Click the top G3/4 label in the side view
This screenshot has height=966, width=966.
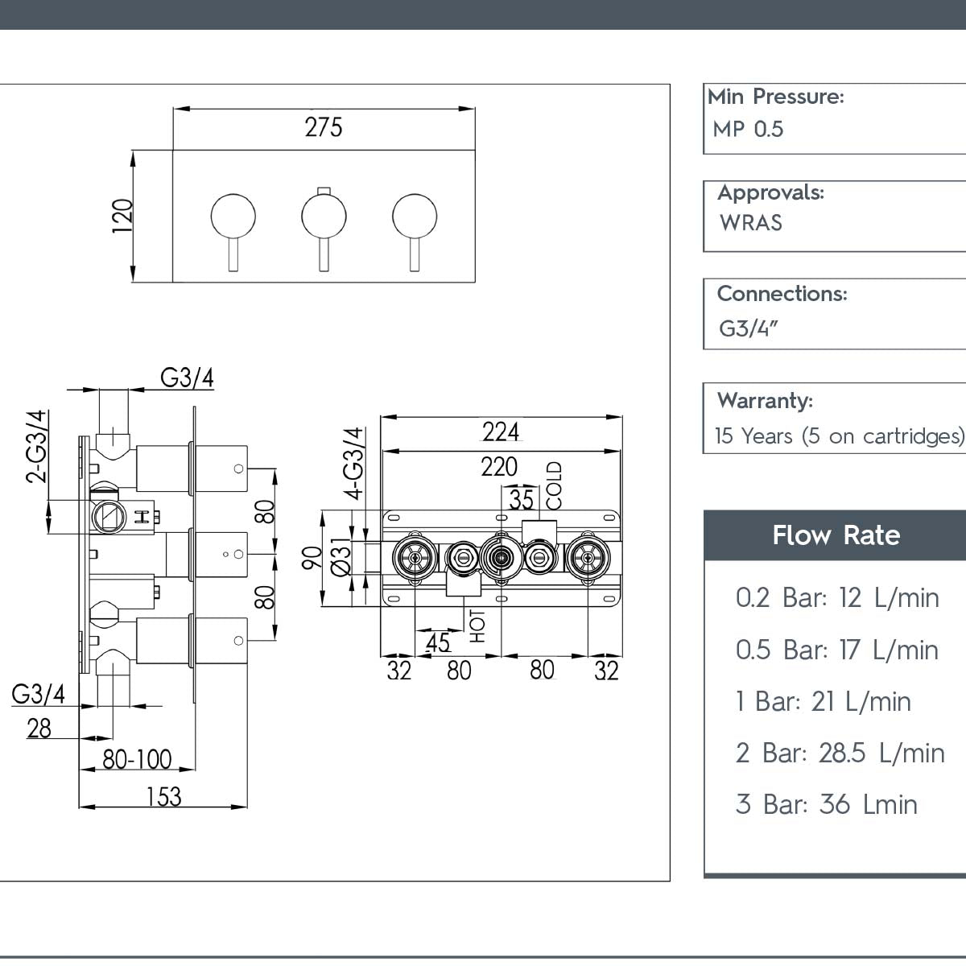click(x=188, y=377)
